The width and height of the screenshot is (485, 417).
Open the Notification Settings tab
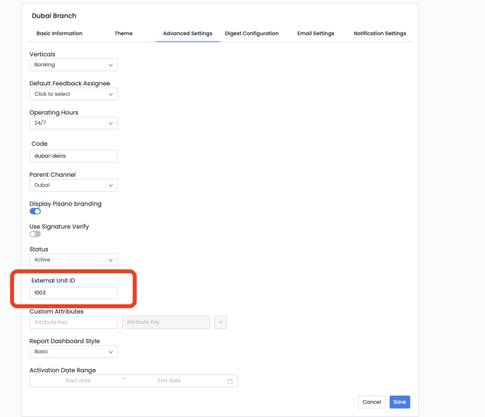[x=379, y=34]
